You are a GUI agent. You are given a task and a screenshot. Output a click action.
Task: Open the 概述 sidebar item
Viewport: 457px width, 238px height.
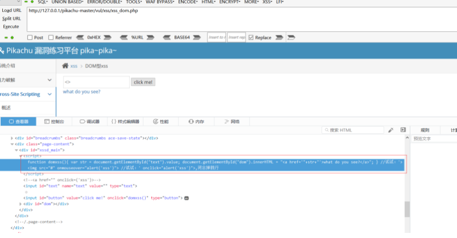pyautogui.click(x=6, y=108)
